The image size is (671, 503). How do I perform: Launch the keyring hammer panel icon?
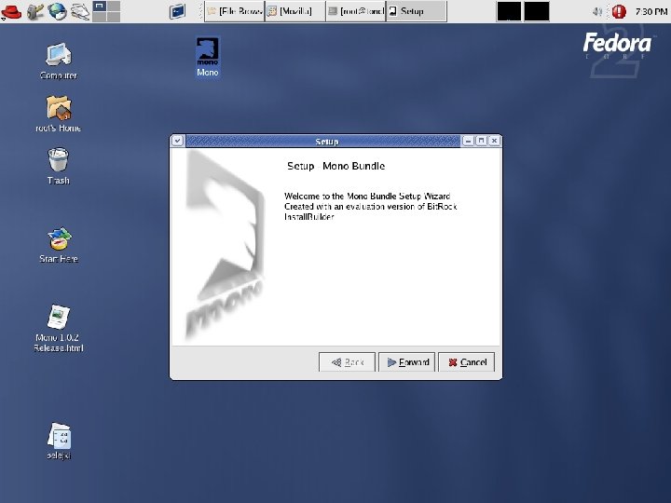click(x=35, y=11)
